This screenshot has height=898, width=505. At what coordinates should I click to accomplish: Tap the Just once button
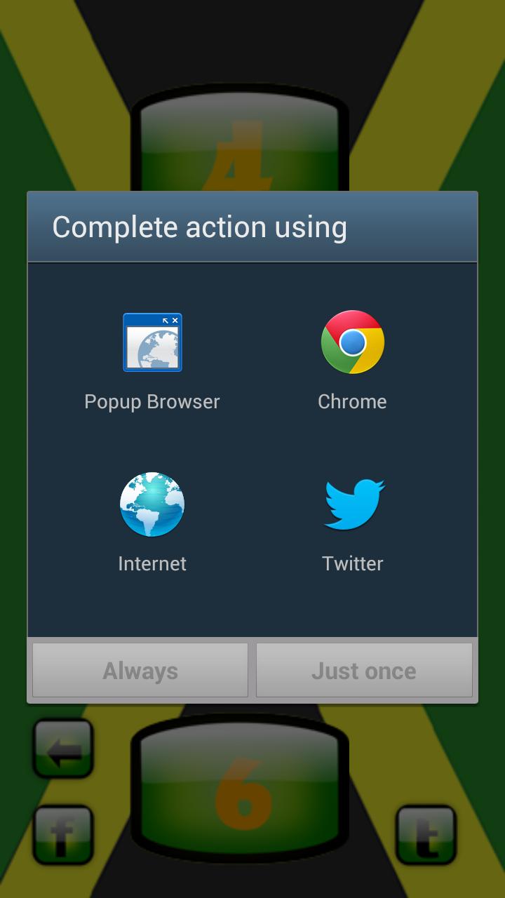click(364, 670)
